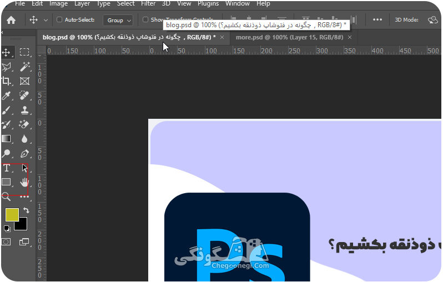The image size is (443, 282).
Task: Activate the Zoom magnifier tool
Action: (6, 197)
